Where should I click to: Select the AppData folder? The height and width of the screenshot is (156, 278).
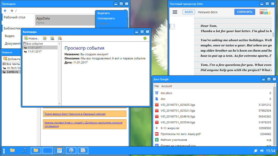65,20
